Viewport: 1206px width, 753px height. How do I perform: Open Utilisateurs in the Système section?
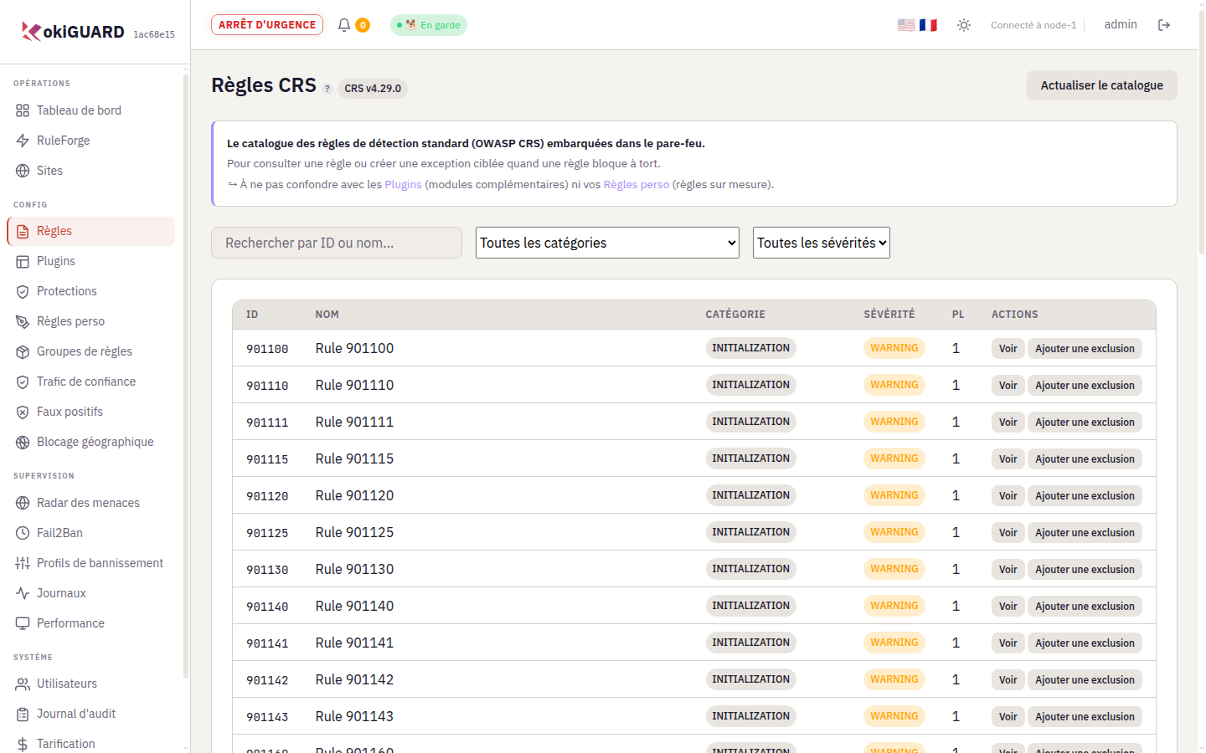90,684
